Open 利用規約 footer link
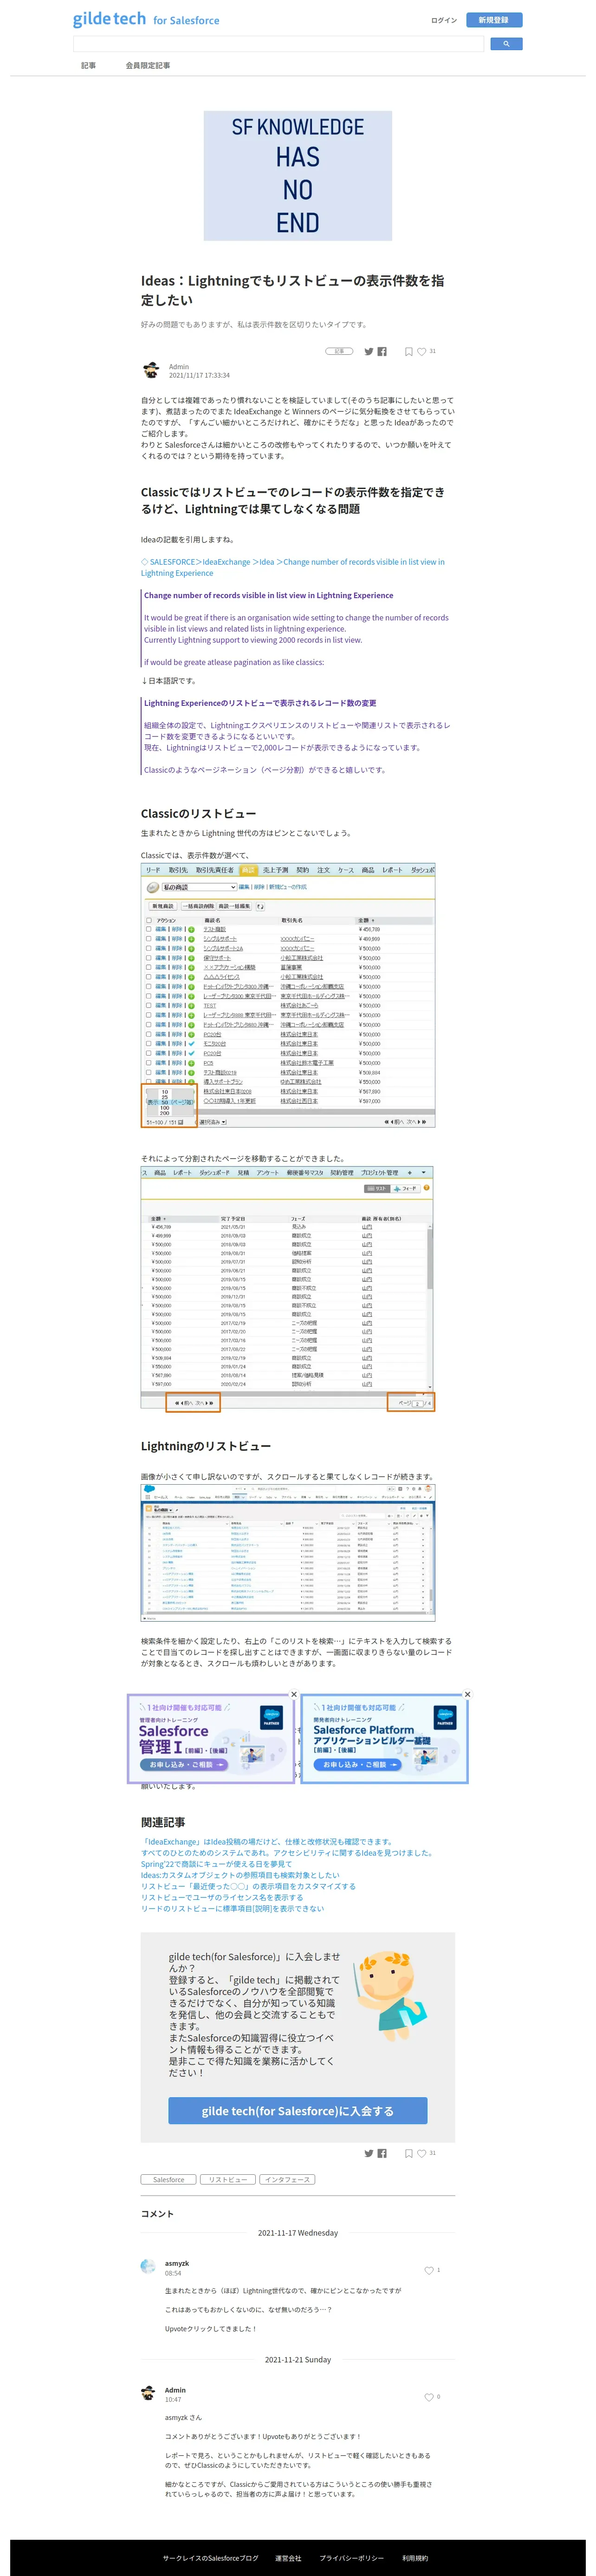 click(415, 2557)
